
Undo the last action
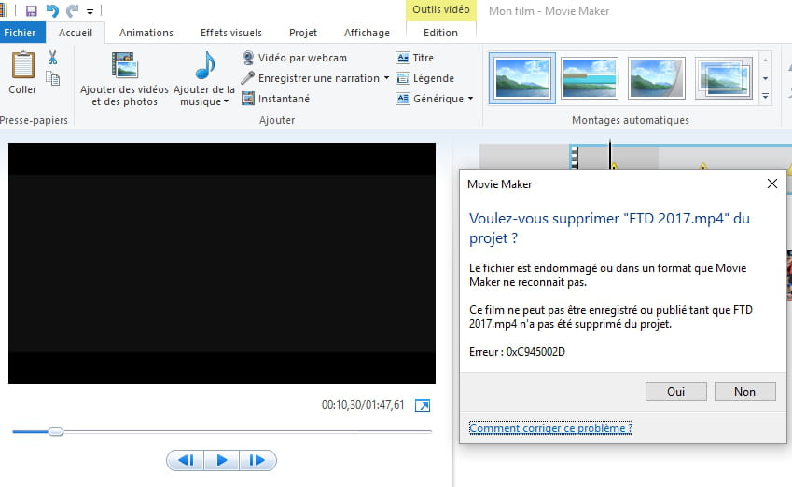tap(52, 10)
